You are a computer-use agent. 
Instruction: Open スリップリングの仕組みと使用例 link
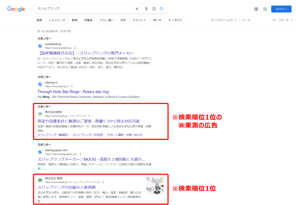coord(67,187)
